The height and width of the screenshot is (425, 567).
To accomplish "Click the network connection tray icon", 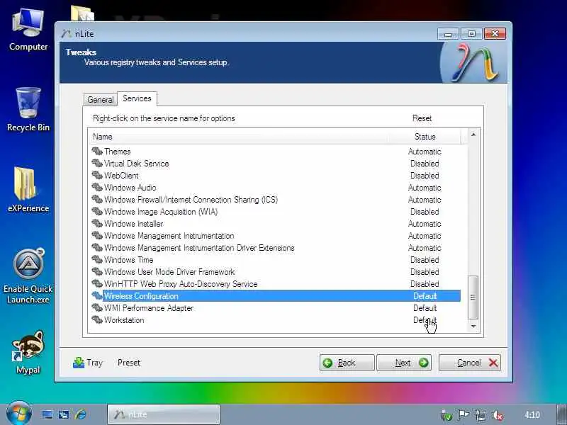I will click(x=481, y=415).
